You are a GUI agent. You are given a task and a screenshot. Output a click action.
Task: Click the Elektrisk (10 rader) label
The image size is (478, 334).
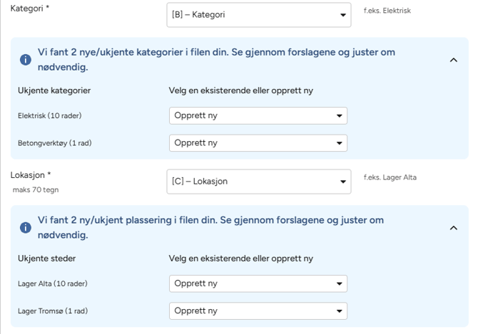tap(50, 115)
